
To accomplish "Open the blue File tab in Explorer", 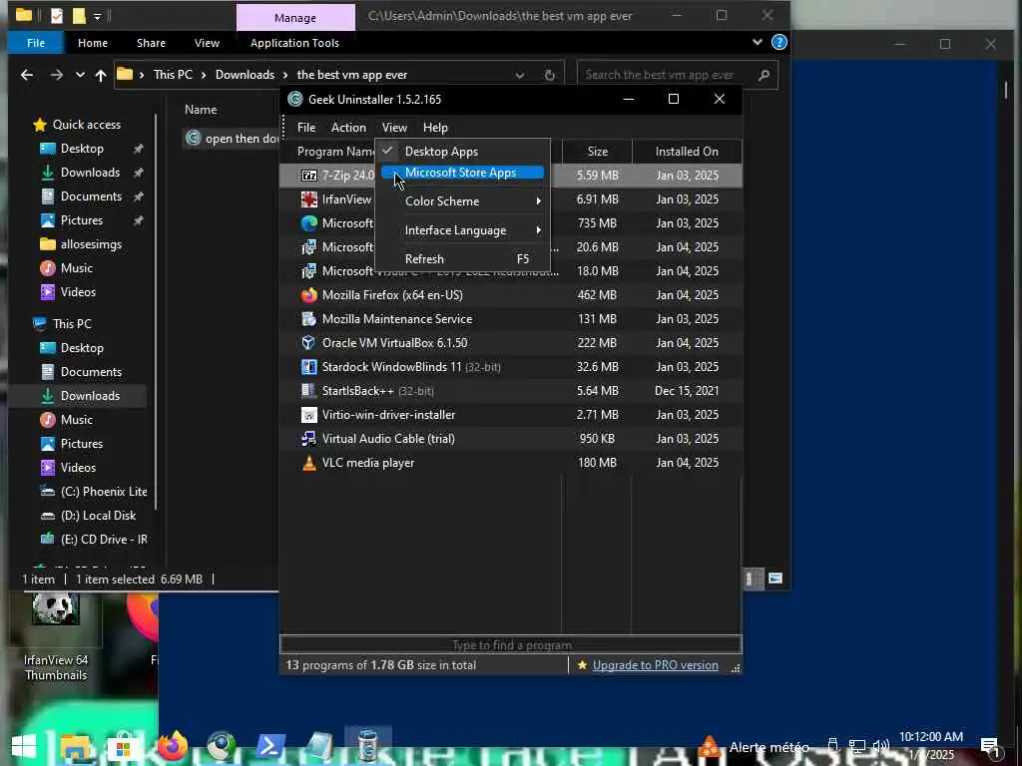I will [36, 43].
